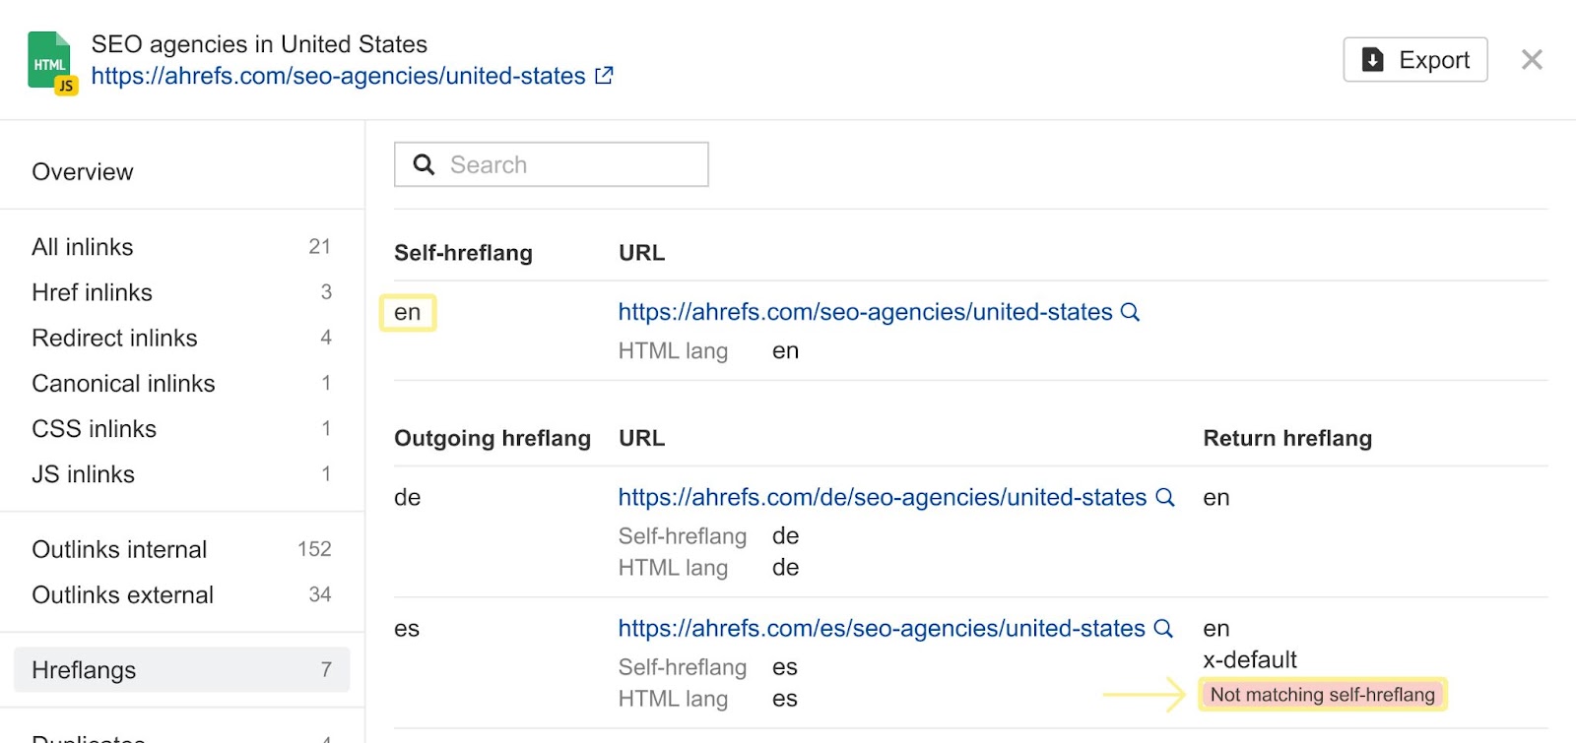The image size is (1576, 743).
Task: Open CSS inlinks list
Action: tap(94, 429)
